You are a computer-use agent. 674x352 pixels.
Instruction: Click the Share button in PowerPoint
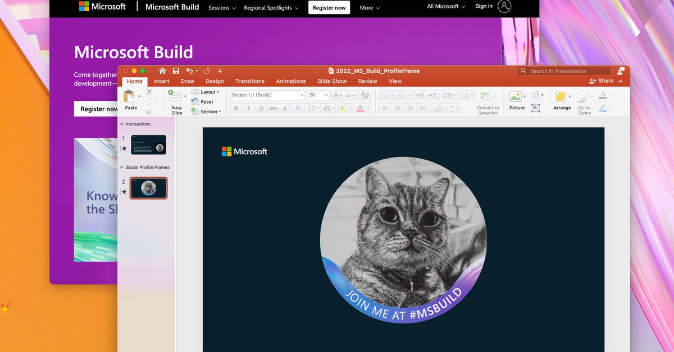click(x=602, y=81)
